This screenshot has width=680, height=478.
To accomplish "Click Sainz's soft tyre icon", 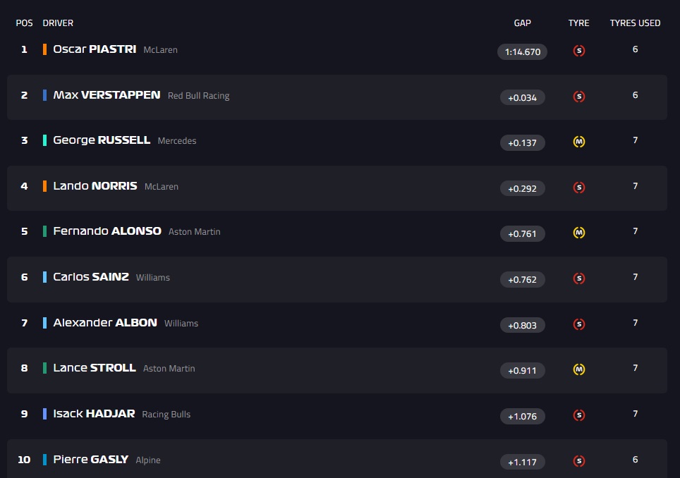I will tap(579, 278).
